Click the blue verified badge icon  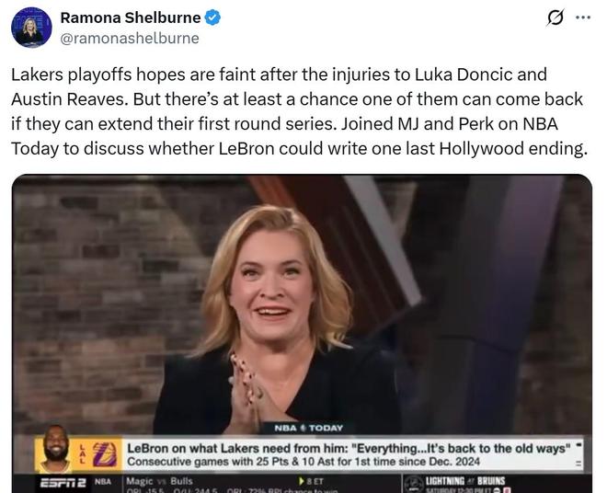point(212,17)
